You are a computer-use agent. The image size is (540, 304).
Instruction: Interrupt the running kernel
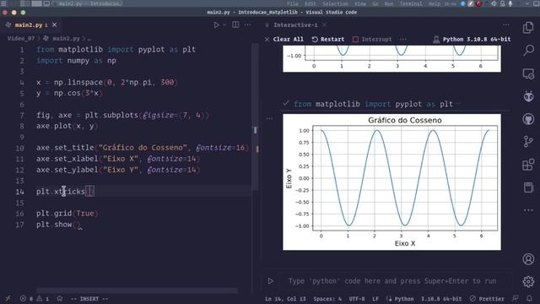pos(372,40)
